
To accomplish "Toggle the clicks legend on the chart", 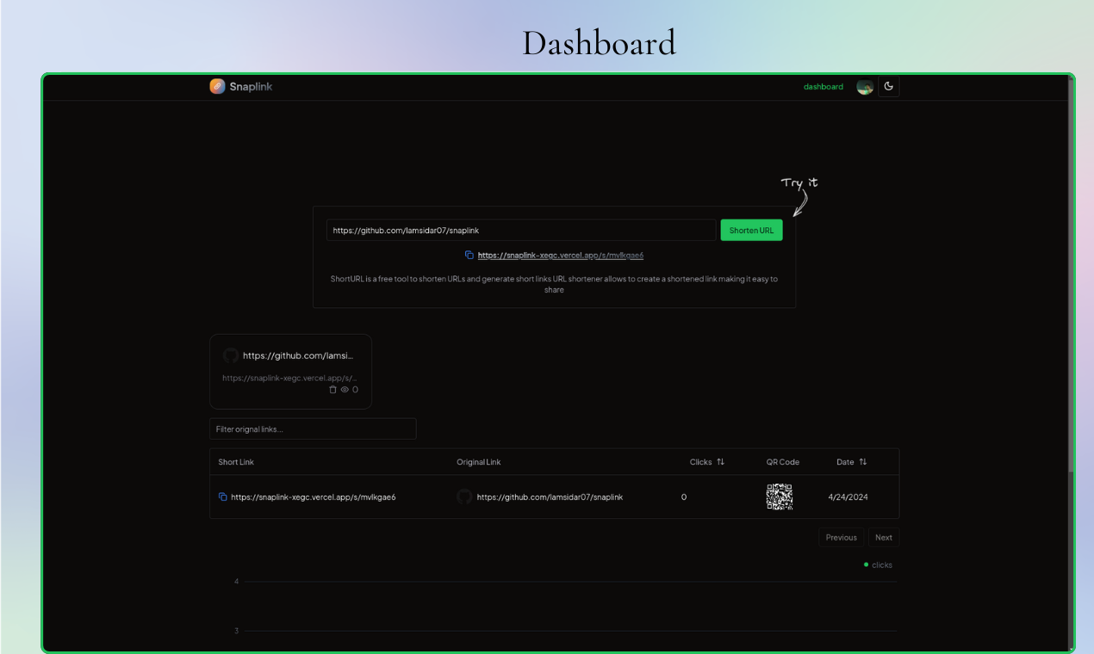I will 878,565.
